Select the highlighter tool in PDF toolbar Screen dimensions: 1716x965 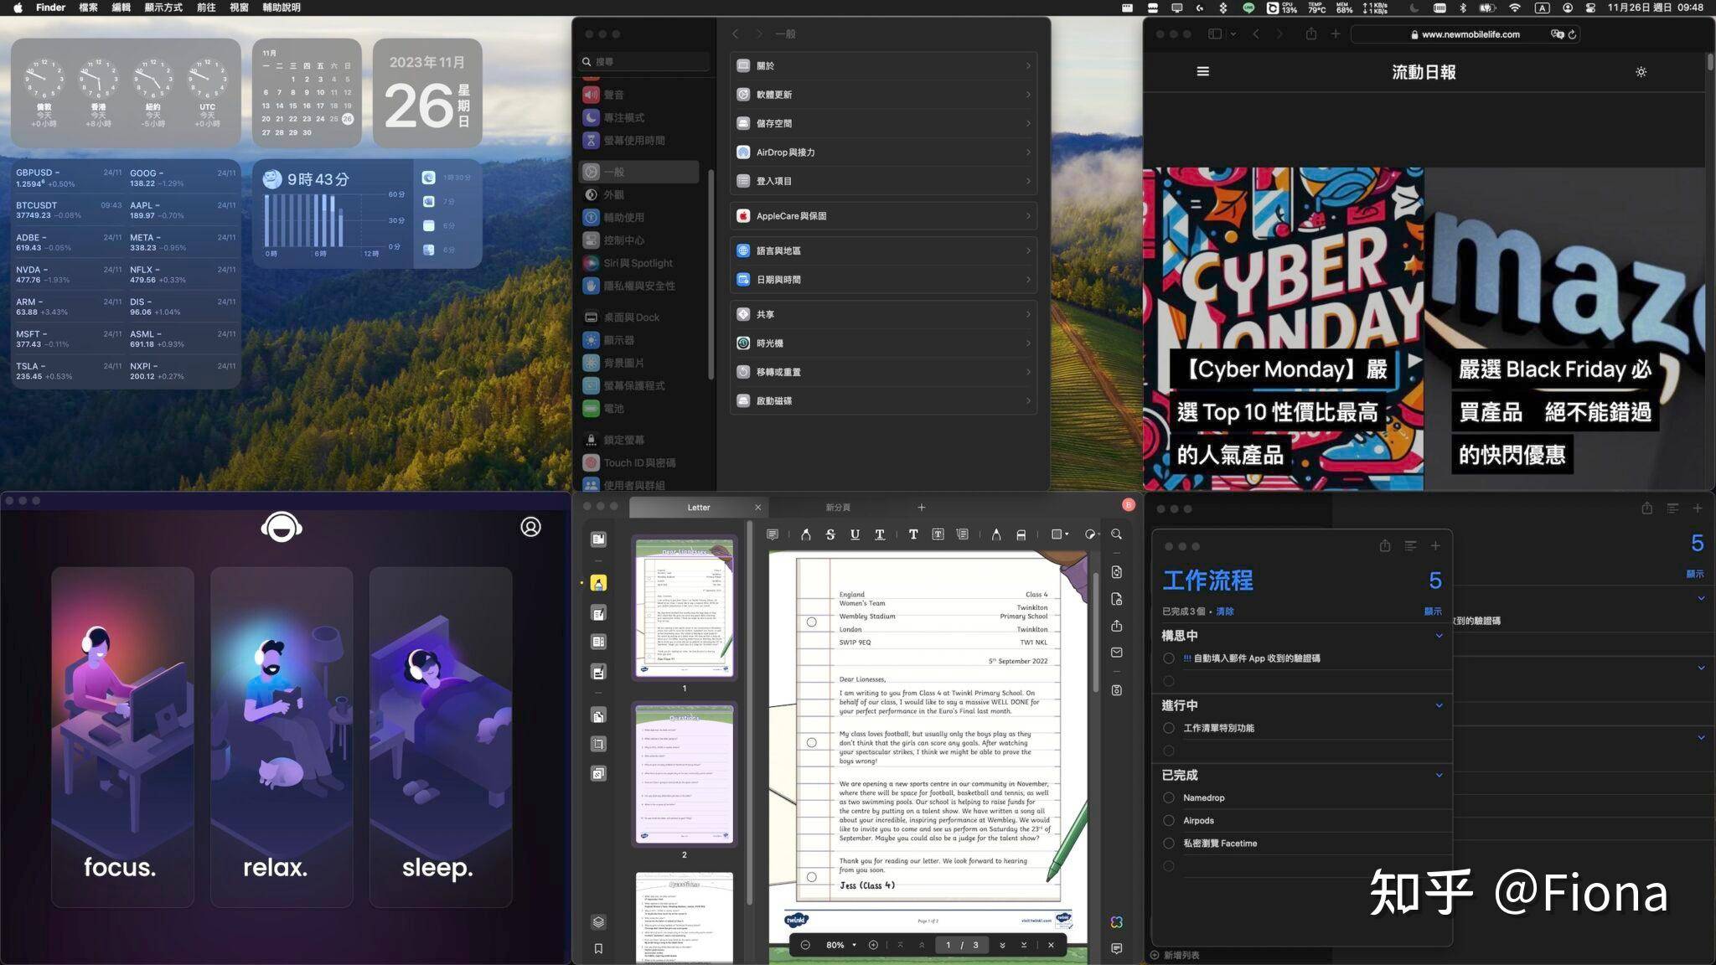[805, 534]
